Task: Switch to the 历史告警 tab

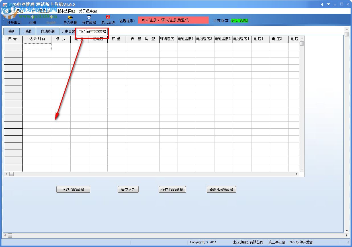Action: click(68, 31)
